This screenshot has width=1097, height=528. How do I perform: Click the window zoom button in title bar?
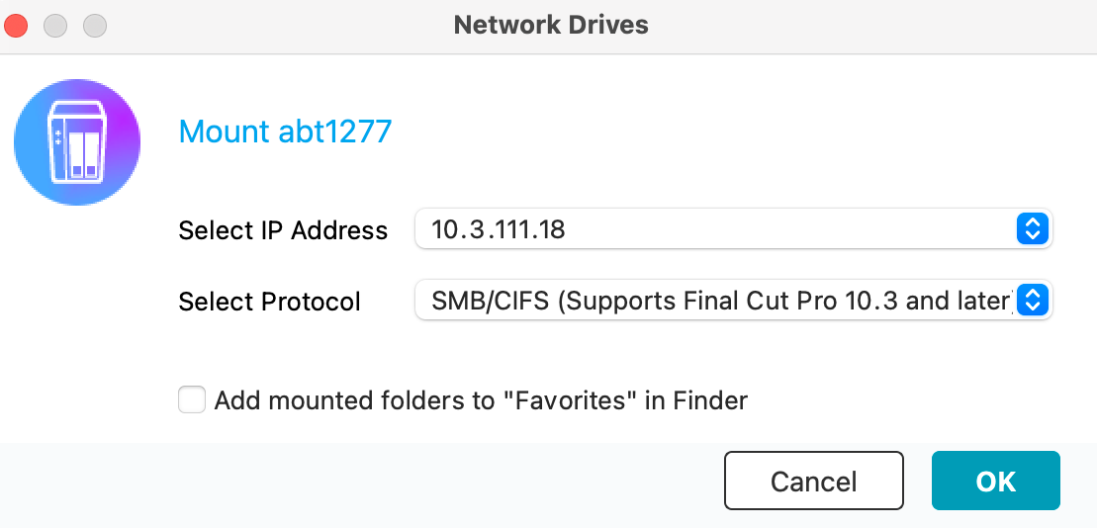(94, 26)
